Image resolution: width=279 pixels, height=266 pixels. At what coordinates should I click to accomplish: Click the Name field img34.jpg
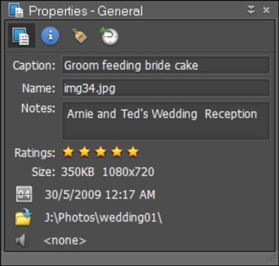tap(166, 88)
